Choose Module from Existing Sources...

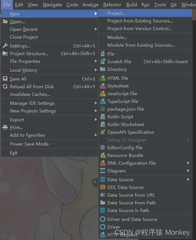point(145,45)
